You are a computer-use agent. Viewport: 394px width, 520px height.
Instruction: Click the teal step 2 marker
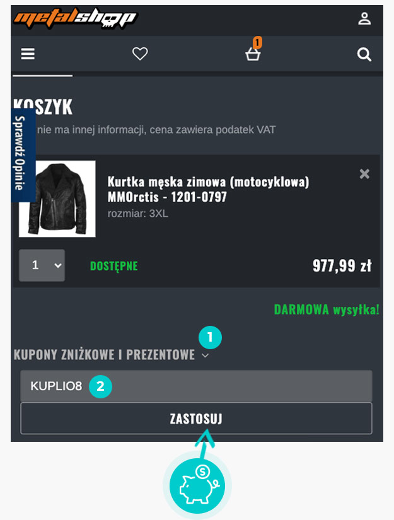(100, 386)
